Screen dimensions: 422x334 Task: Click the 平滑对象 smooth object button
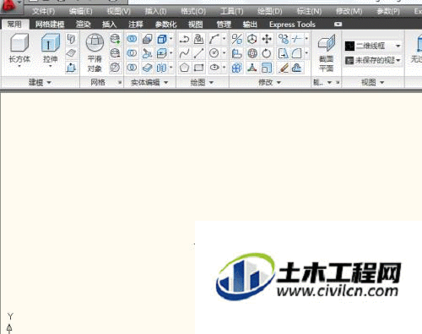click(x=95, y=52)
